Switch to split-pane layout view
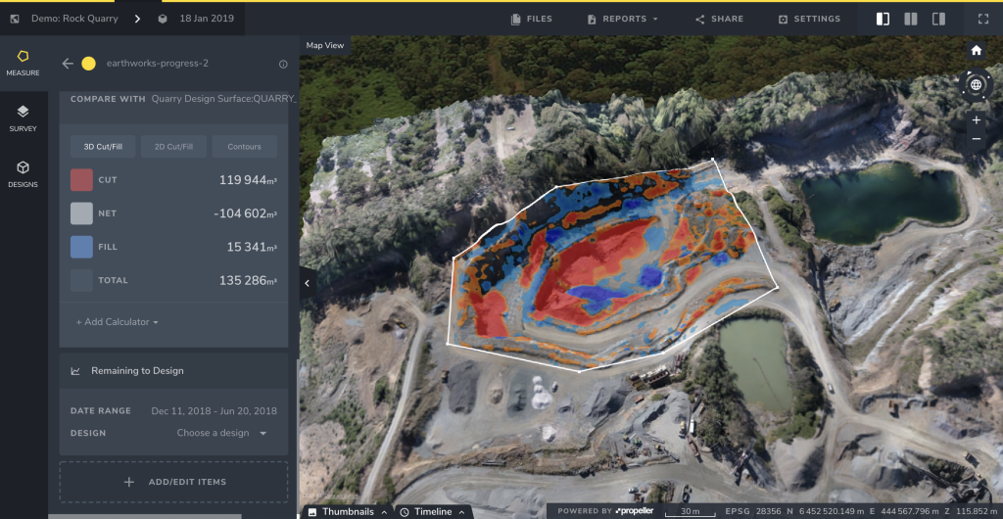The image size is (1003, 519). (x=911, y=19)
